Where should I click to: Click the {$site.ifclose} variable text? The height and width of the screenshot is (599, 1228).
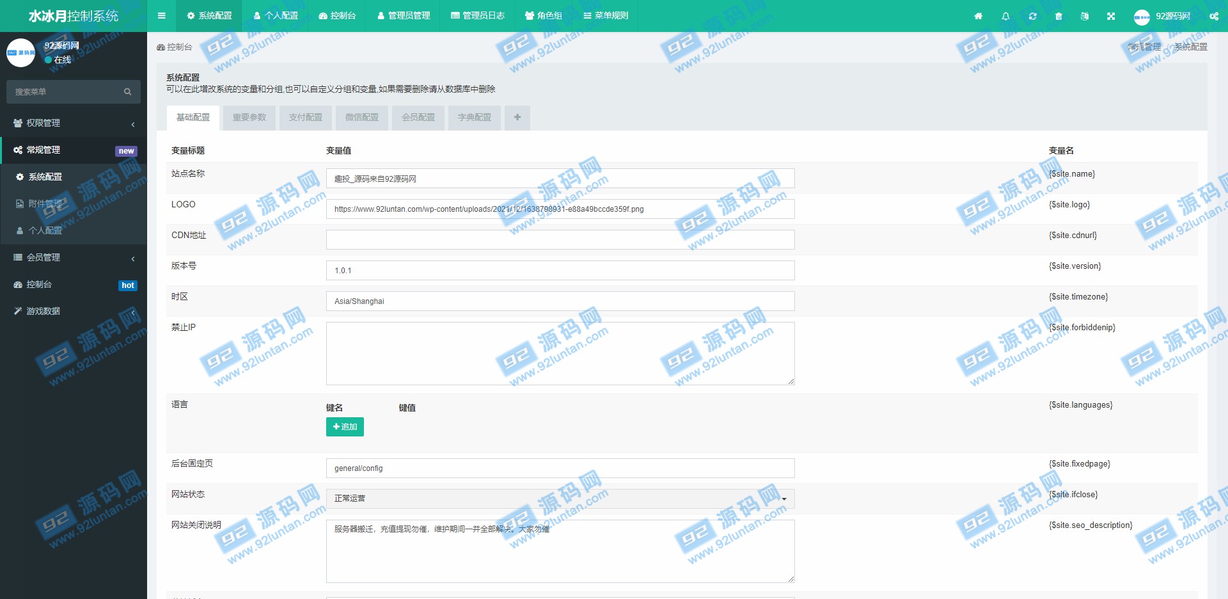pyautogui.click(x=1073, y=495)
